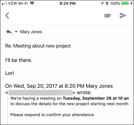The height and width of the screenshot is (125, 134).
Task: Place cursor in "I'll be there." text
Action: pos(19,60)
